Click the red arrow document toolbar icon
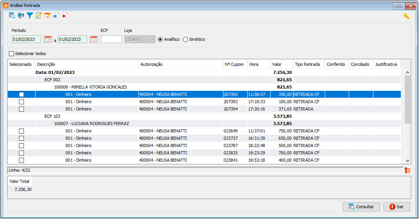The image size is (419, 219). pyautogui.click(x=65, y=15)
